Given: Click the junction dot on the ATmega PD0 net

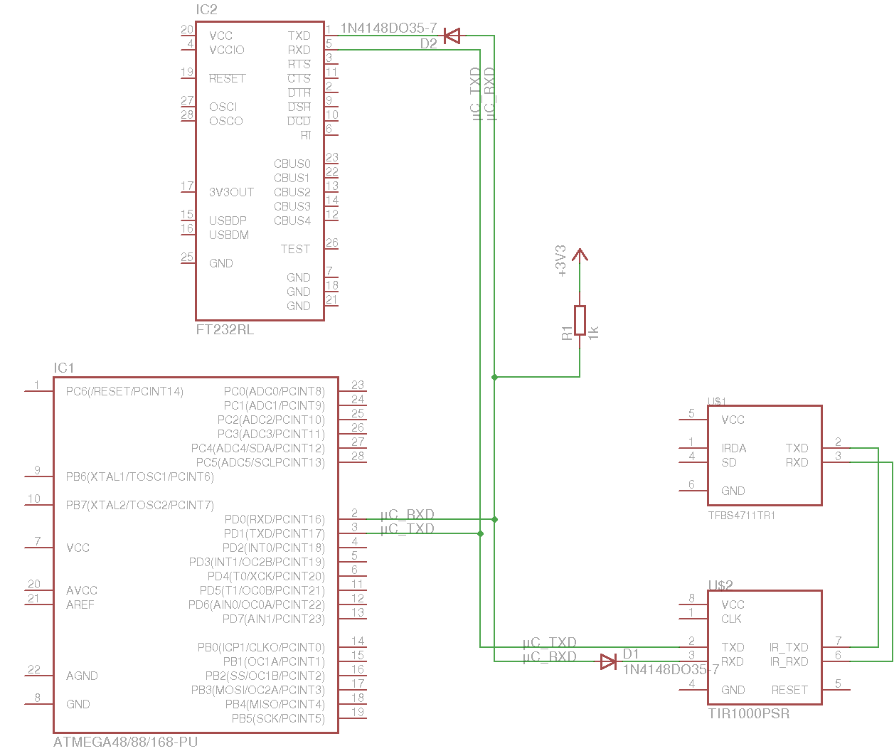Looking at the screenshot, I should 494,519.
